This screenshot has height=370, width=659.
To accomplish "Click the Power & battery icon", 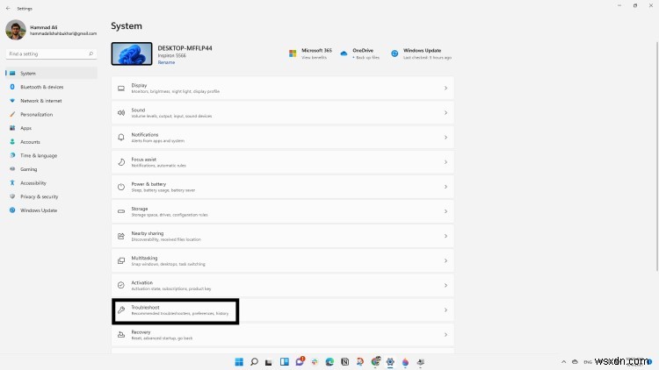I will click(121, 187).
